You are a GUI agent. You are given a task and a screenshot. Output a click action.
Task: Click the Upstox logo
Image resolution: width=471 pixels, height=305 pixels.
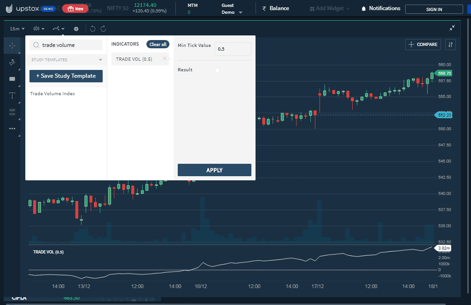tap(22, 8)
